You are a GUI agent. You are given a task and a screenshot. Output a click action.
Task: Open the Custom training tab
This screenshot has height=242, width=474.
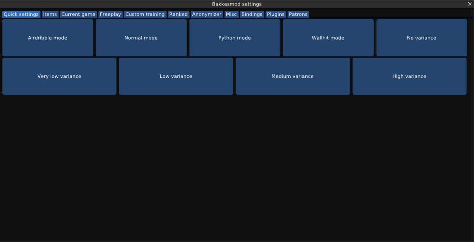click(145, 14)
